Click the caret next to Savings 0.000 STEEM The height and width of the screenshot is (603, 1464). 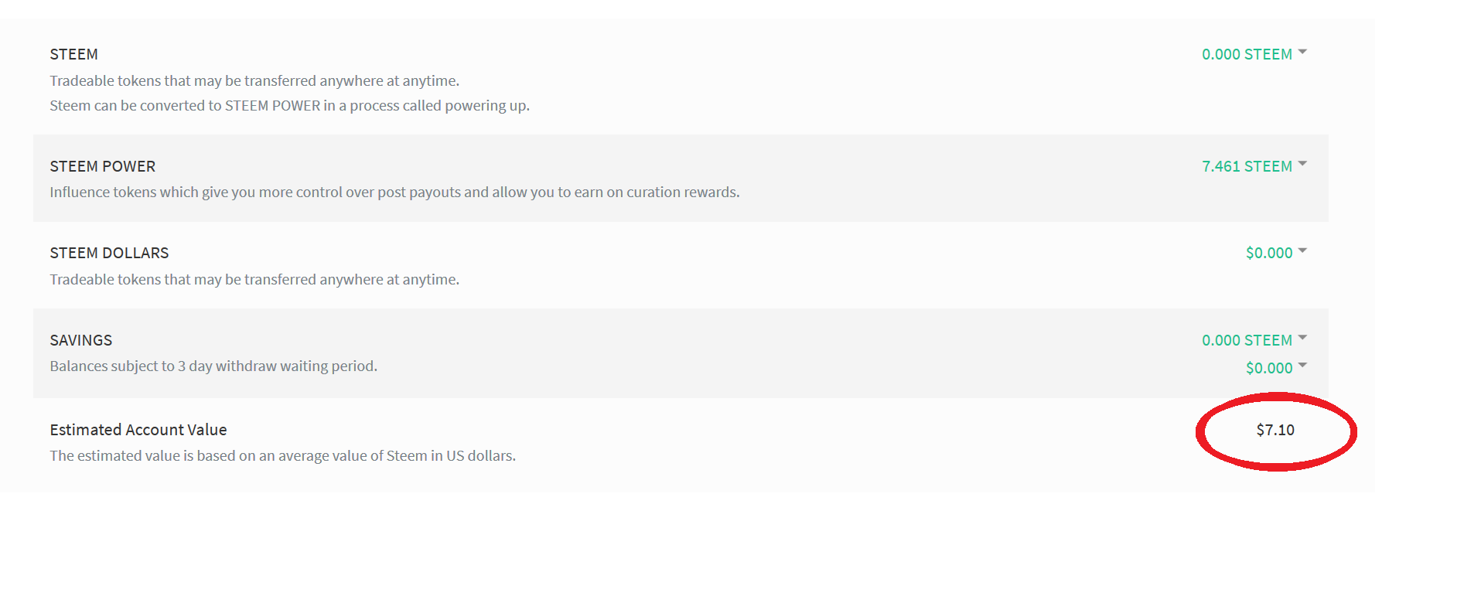coord(1302,338)
